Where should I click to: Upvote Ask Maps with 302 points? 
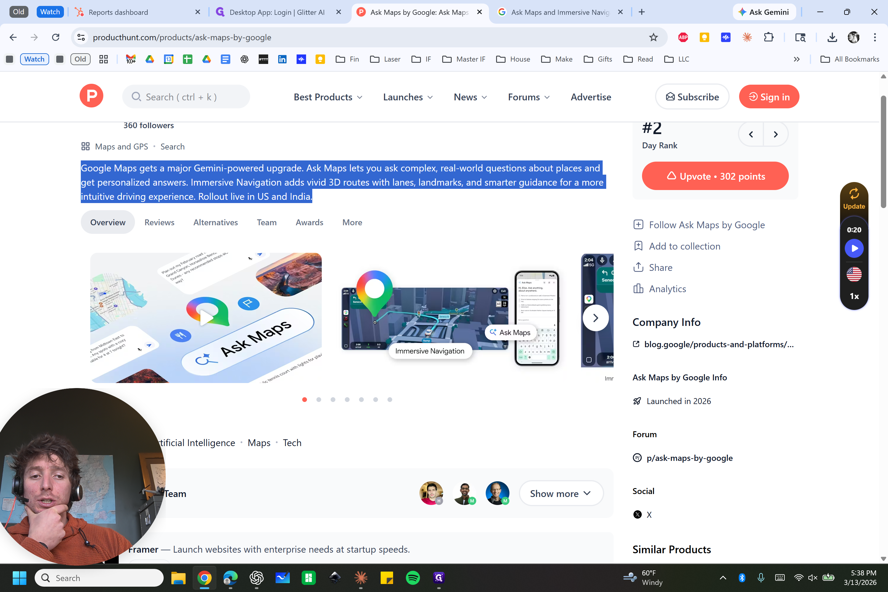click(x=715, y=176)
